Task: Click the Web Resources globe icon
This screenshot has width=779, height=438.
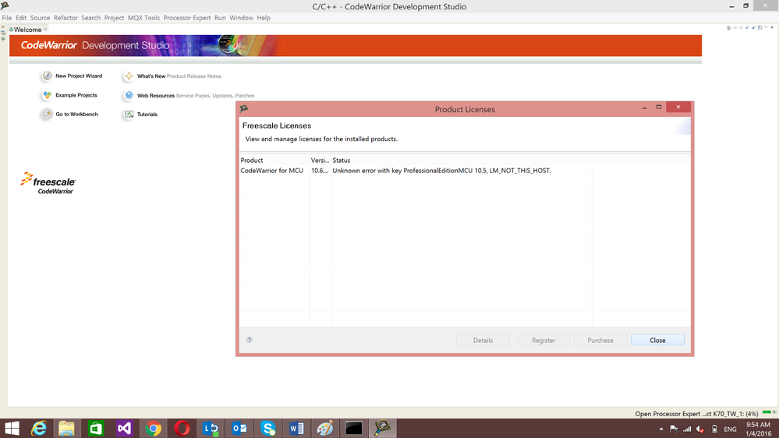Action: 129,95
